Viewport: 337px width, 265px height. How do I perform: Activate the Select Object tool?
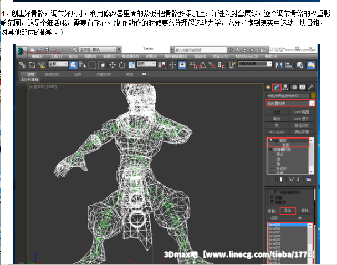pyautogui.click(x=73, y=65)
